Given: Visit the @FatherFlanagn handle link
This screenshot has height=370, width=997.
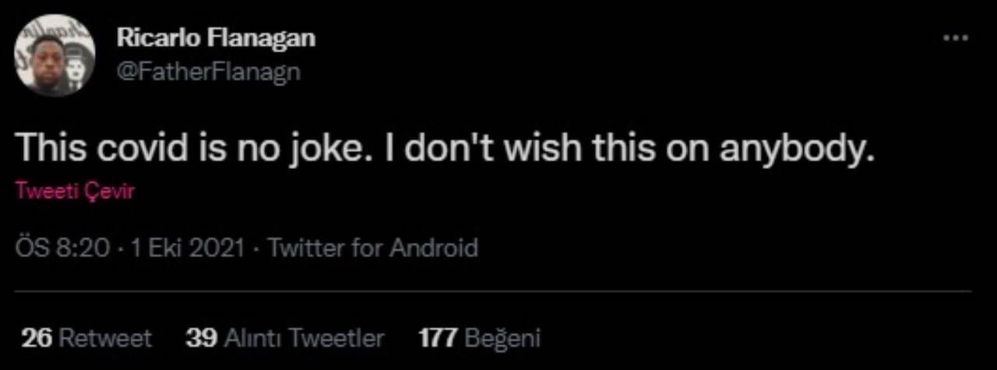Looking at the screenshot, I should pos(208,72).
